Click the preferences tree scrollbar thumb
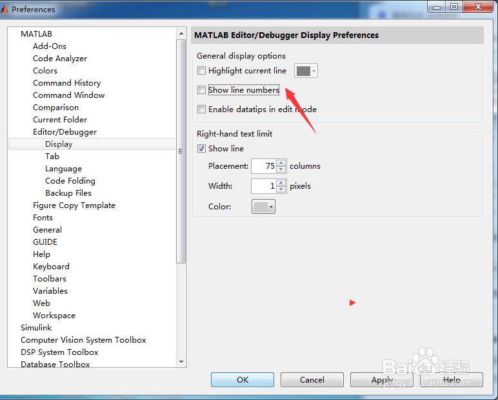 [181, 151]
